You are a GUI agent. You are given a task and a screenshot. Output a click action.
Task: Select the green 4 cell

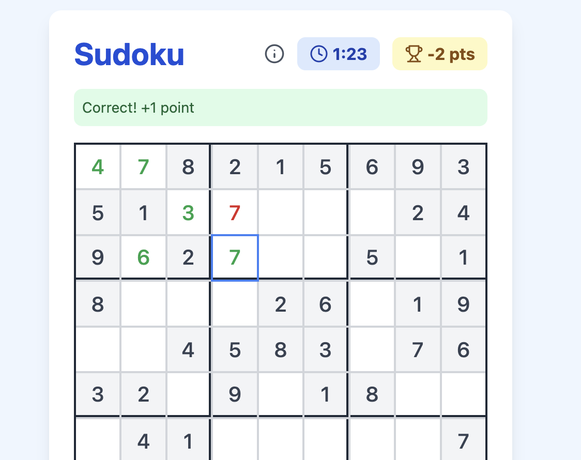pos(98,167)
